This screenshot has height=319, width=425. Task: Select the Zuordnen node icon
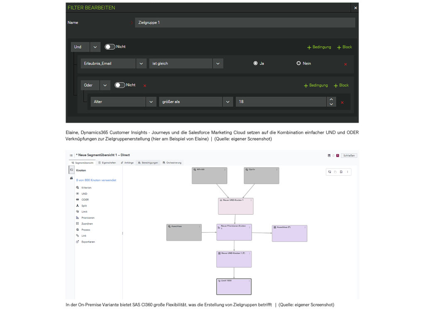[x=78, y=223]
